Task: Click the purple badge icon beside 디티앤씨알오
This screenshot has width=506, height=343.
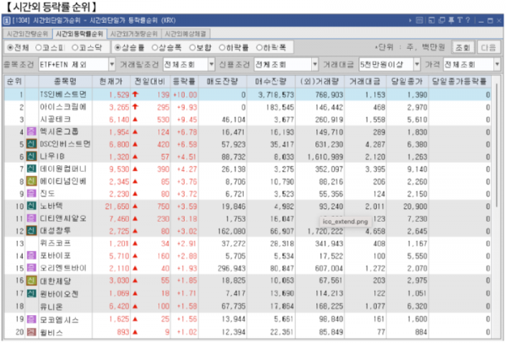Action: click(x=31, y=218)
